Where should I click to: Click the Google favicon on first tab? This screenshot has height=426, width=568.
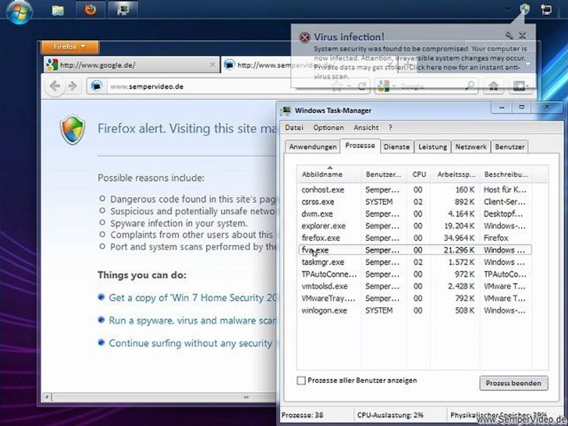(52, 65)
